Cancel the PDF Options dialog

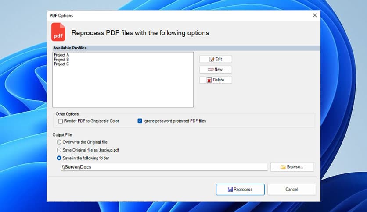tap(291, 189)
